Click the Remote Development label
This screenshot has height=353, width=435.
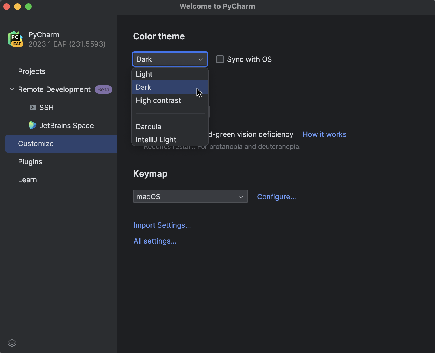54,89
